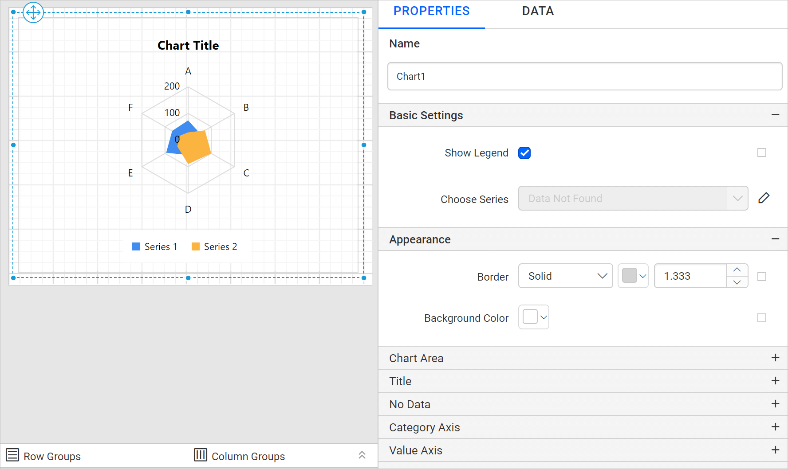Click the Series 2 legend marker
788x469 pixels.
pyautogui.click(x=195, y=246)
